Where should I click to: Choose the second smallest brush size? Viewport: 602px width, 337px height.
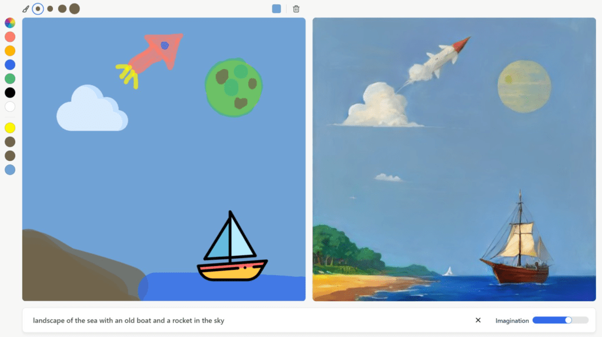click(50, 9)
